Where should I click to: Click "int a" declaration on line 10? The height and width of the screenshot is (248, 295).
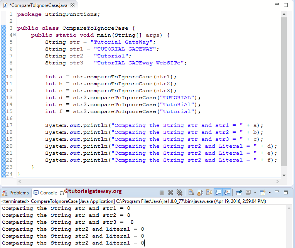54,77
